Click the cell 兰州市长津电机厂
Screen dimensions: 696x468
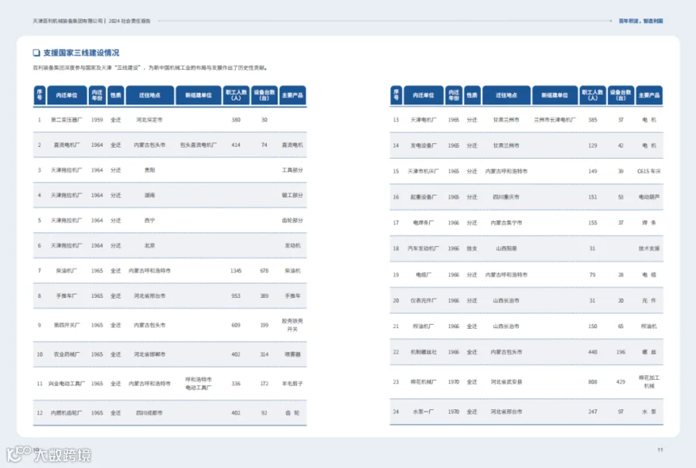pyautogui.click(x=554, y=120)
